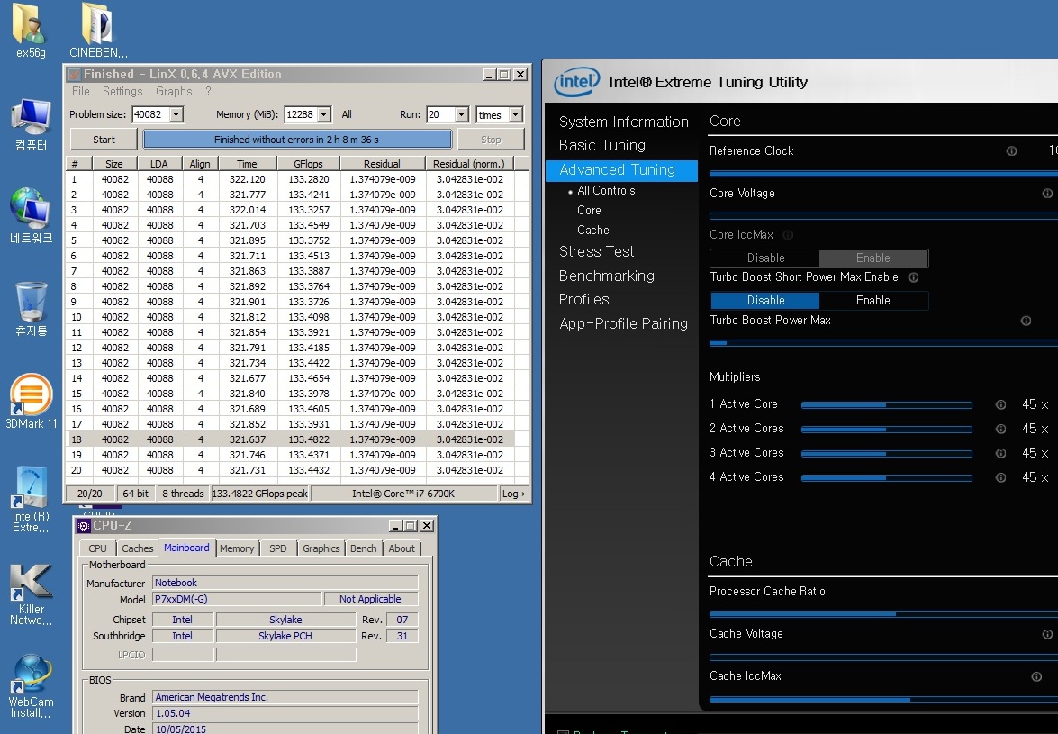1058x734 pixels.
Task: Click the Stop button in LinX
Action: (491, 140)
